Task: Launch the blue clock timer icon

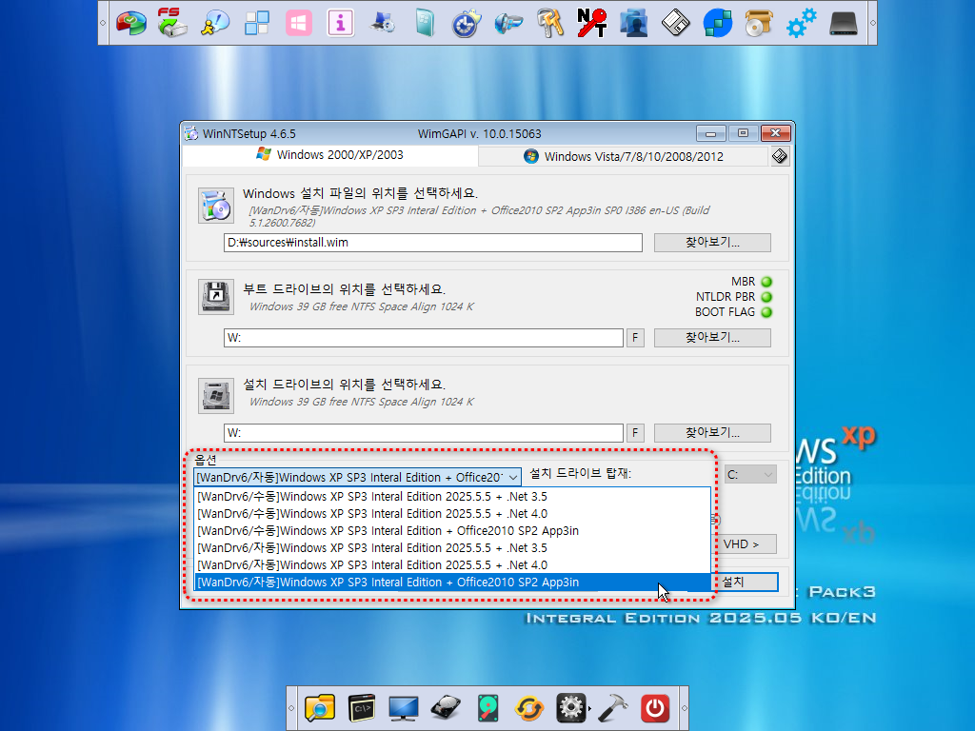Action: pyautogui.click(x=467, y=23)
